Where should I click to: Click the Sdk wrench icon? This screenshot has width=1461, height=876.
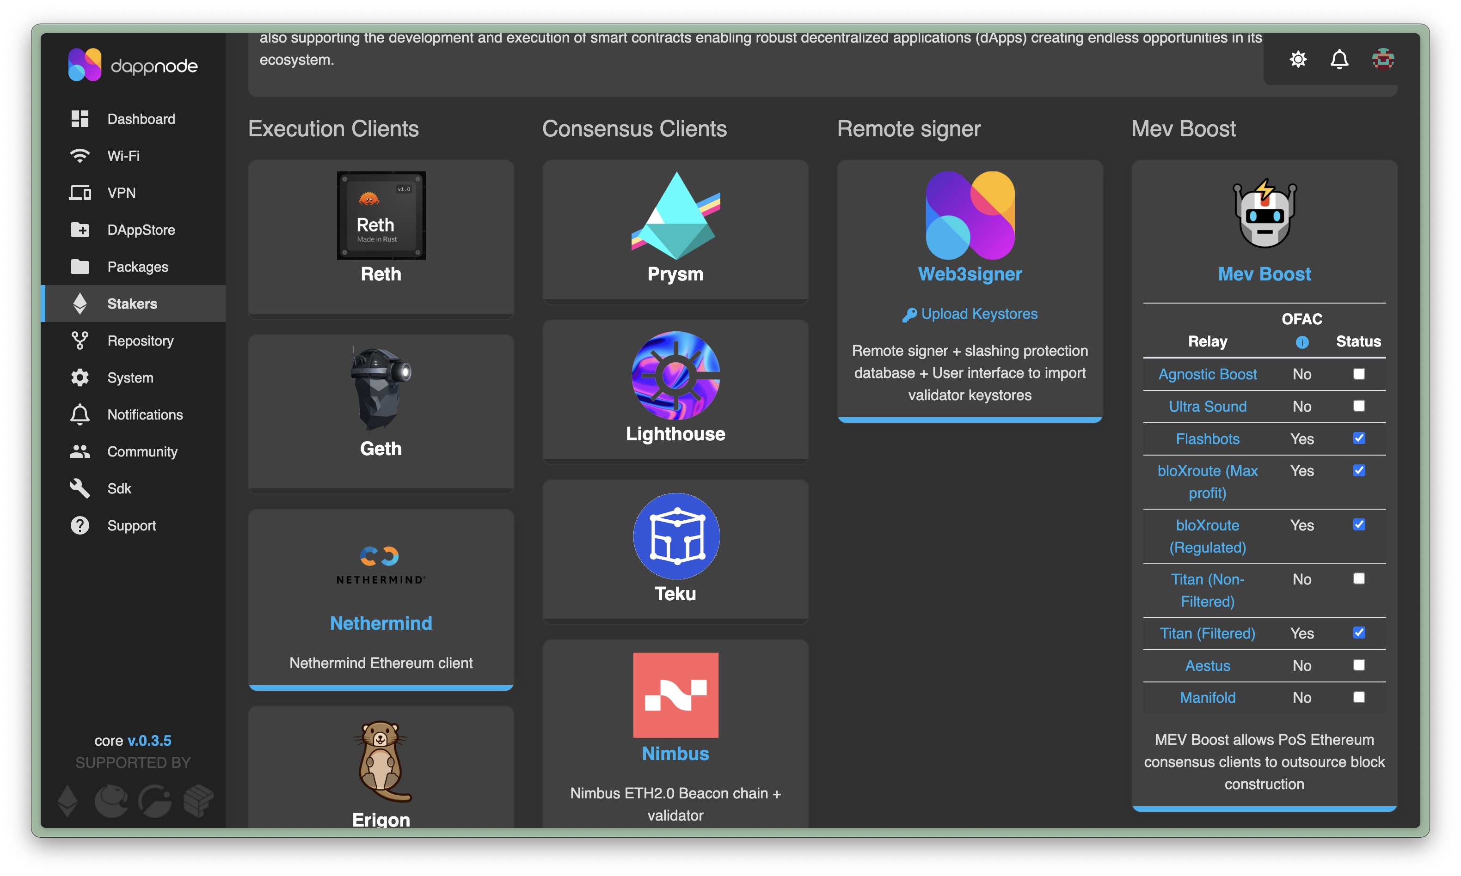pos(80,489)
